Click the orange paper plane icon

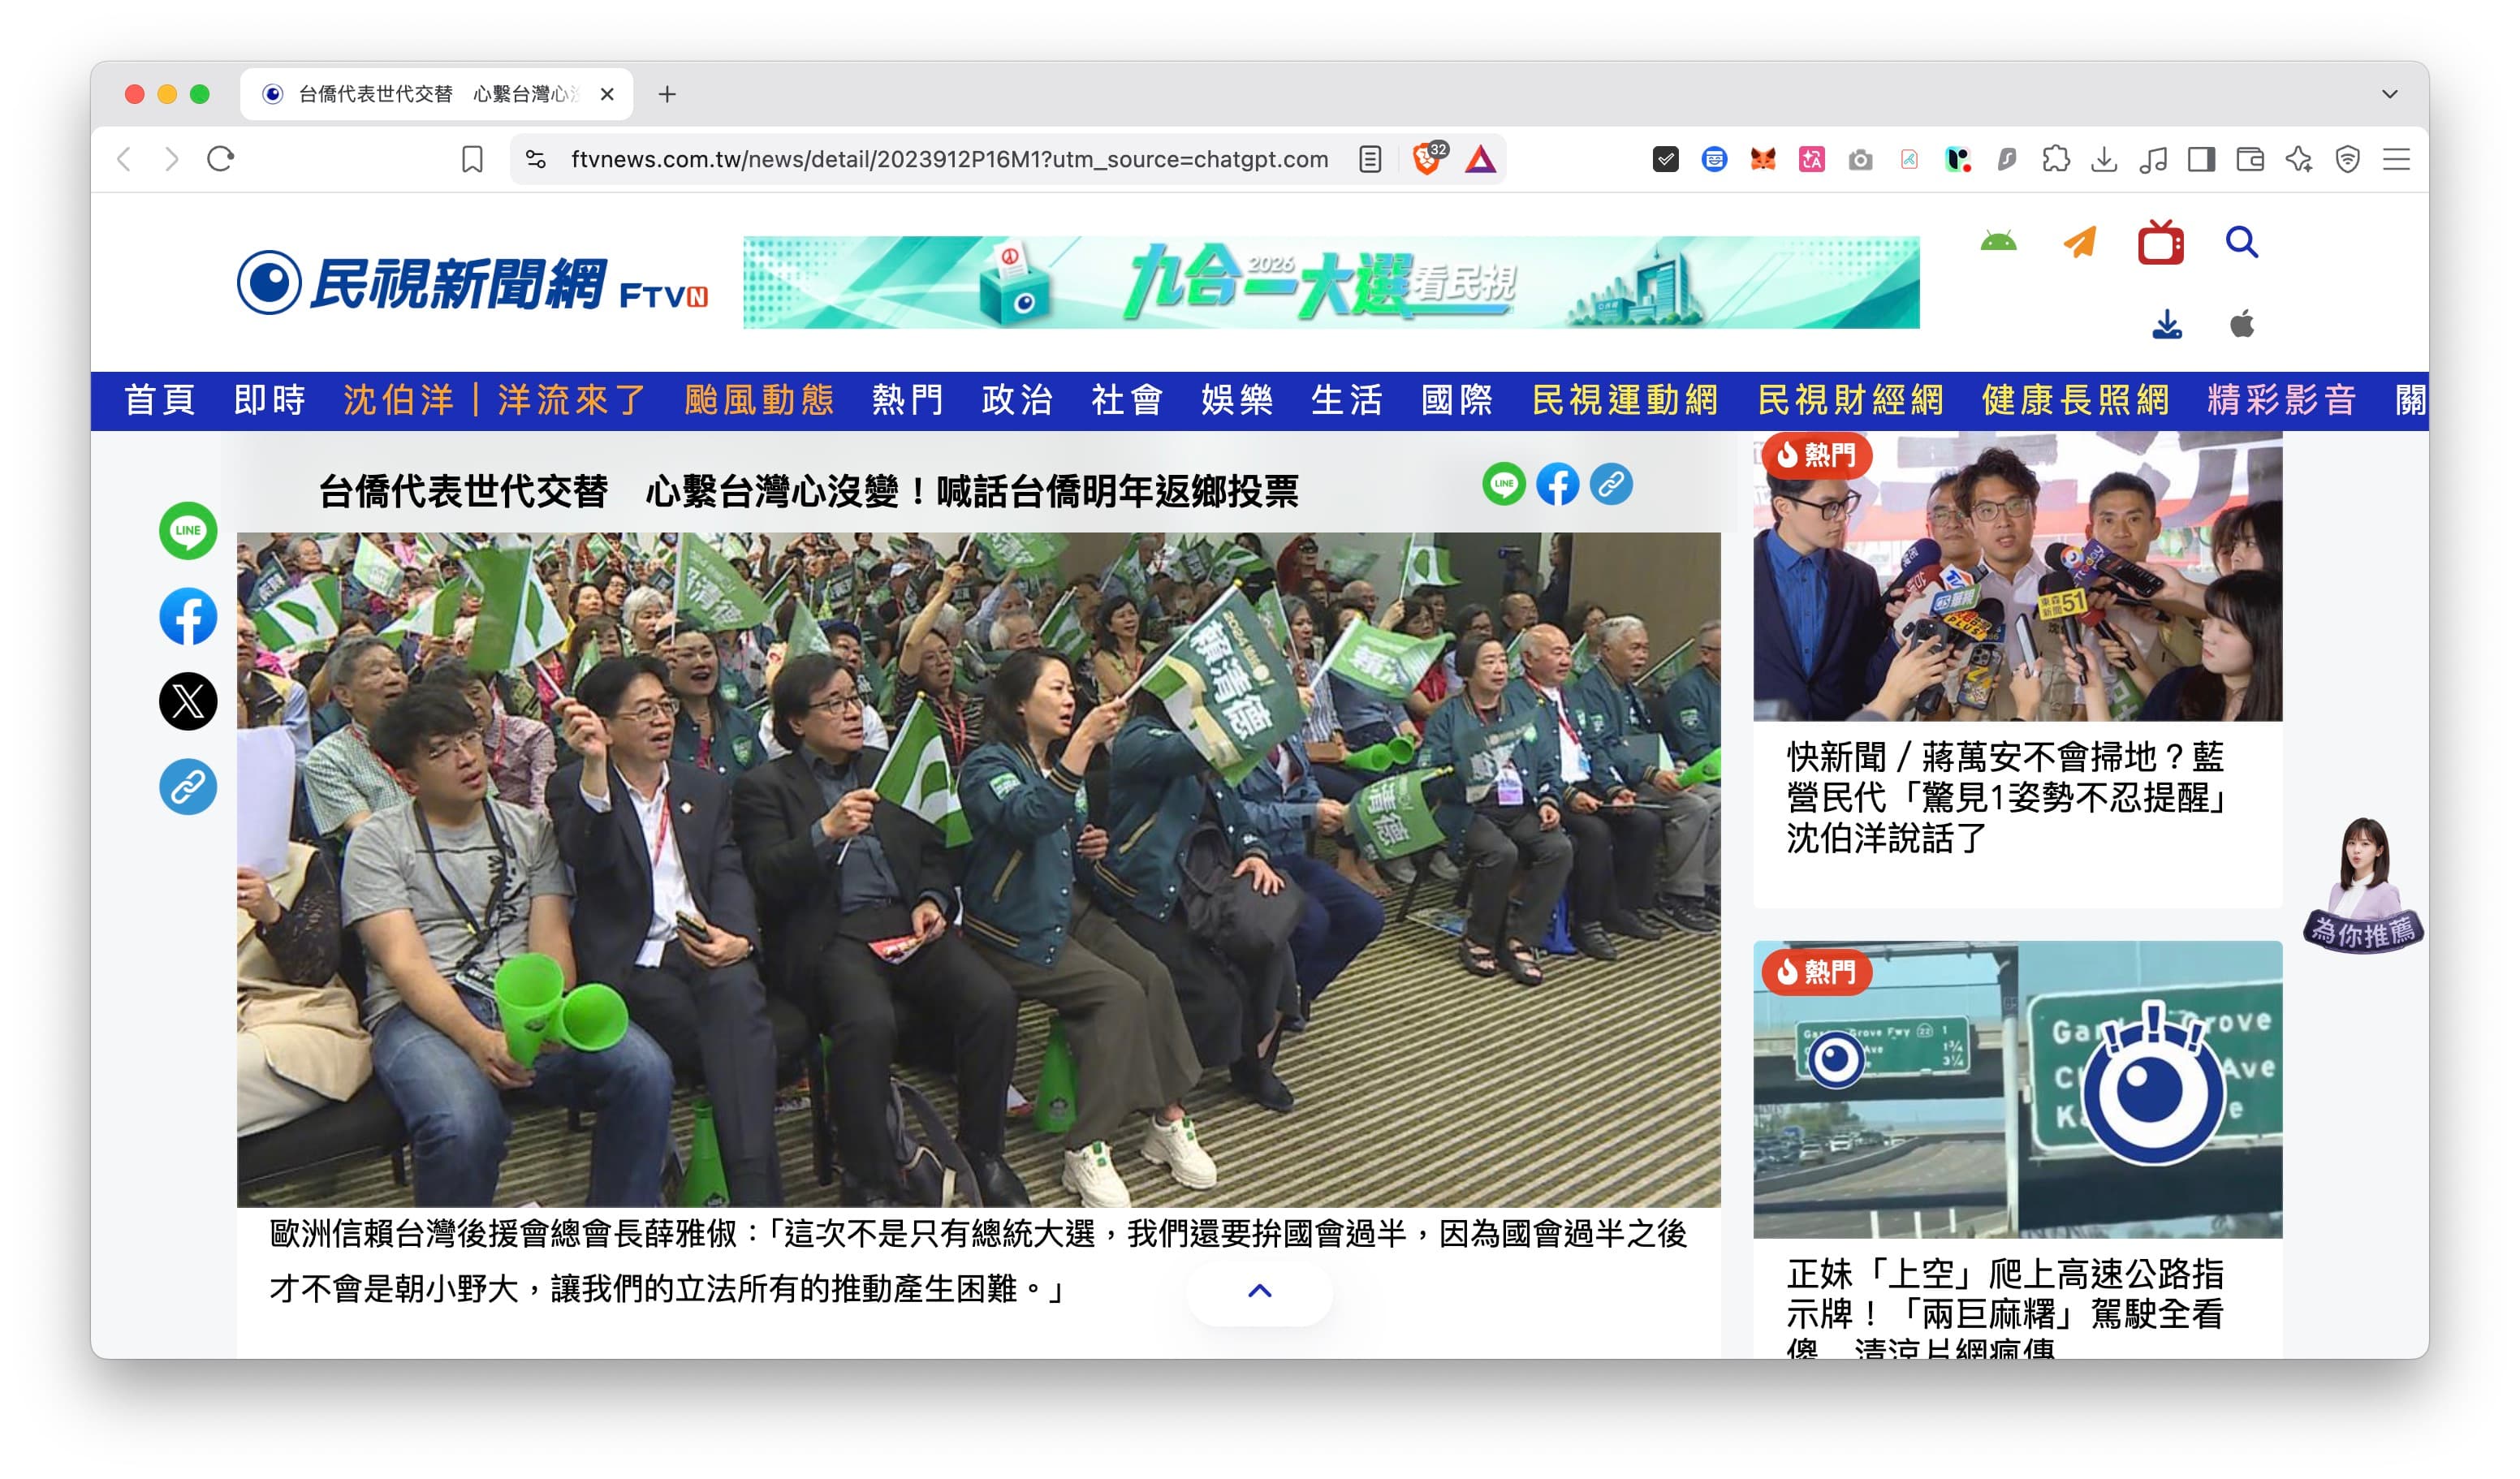pos(2080,242)
